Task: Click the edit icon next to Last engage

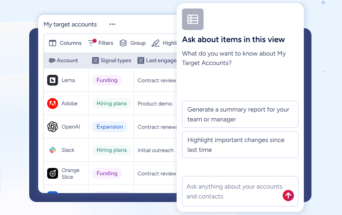Action: (141, 60)
